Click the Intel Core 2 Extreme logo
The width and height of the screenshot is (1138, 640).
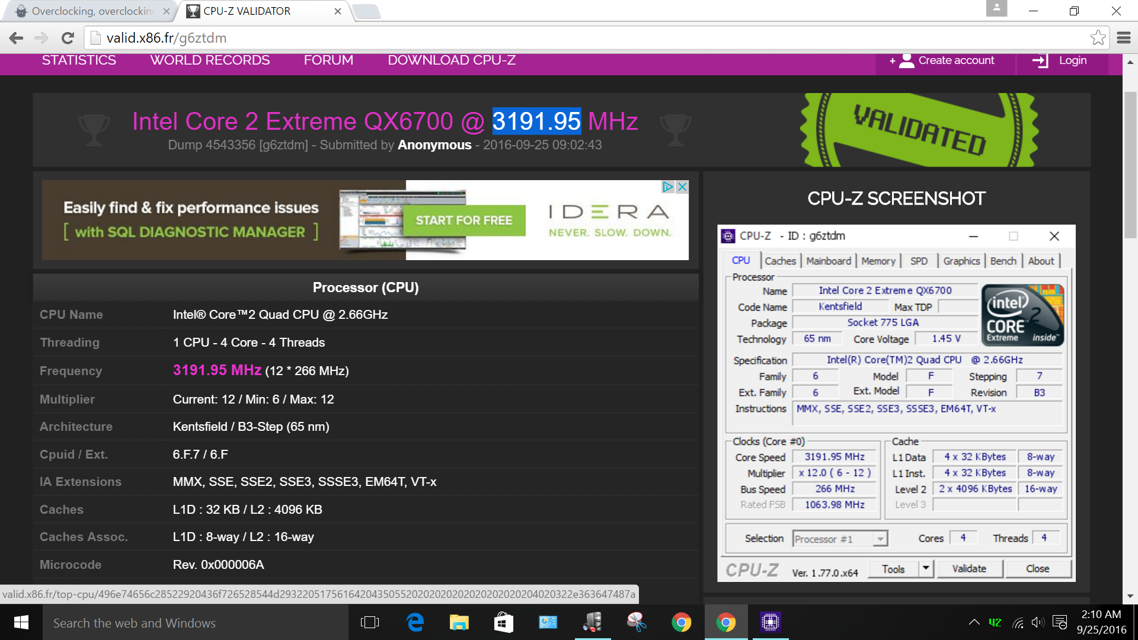[x=1022, y=315]
